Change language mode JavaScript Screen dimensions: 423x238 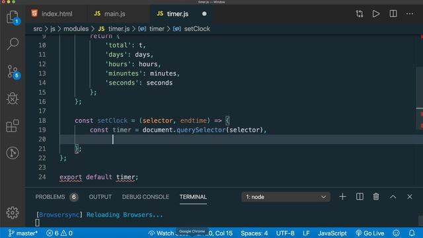point(332,233)
